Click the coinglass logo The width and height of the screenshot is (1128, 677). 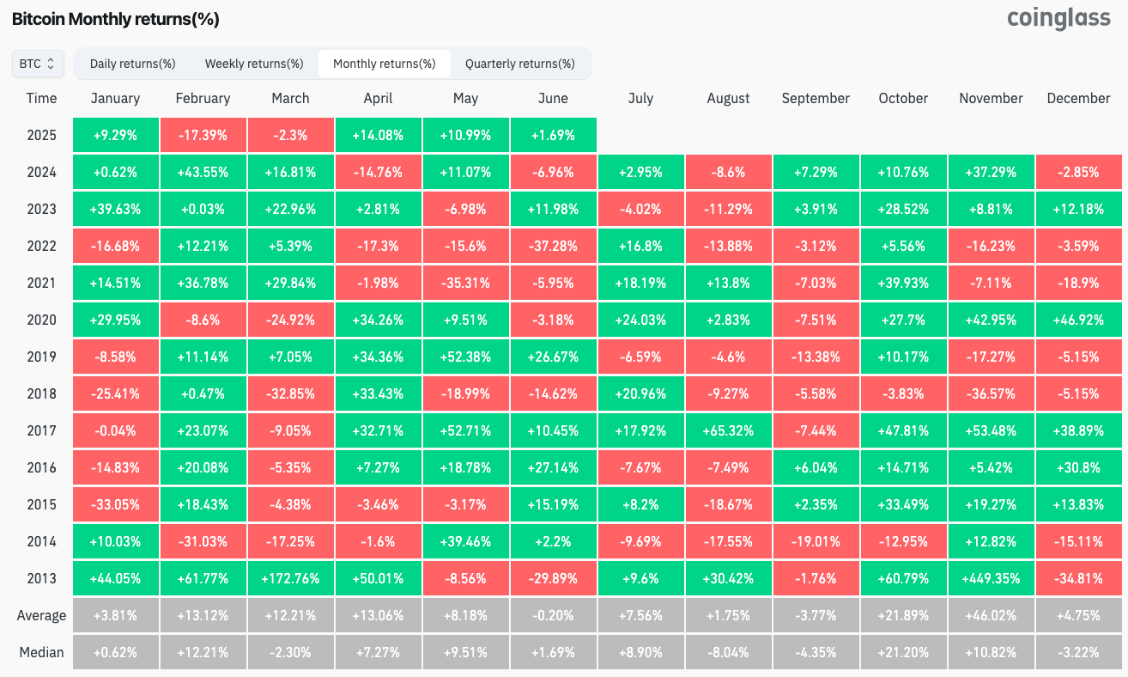(x=1058, y=19)
